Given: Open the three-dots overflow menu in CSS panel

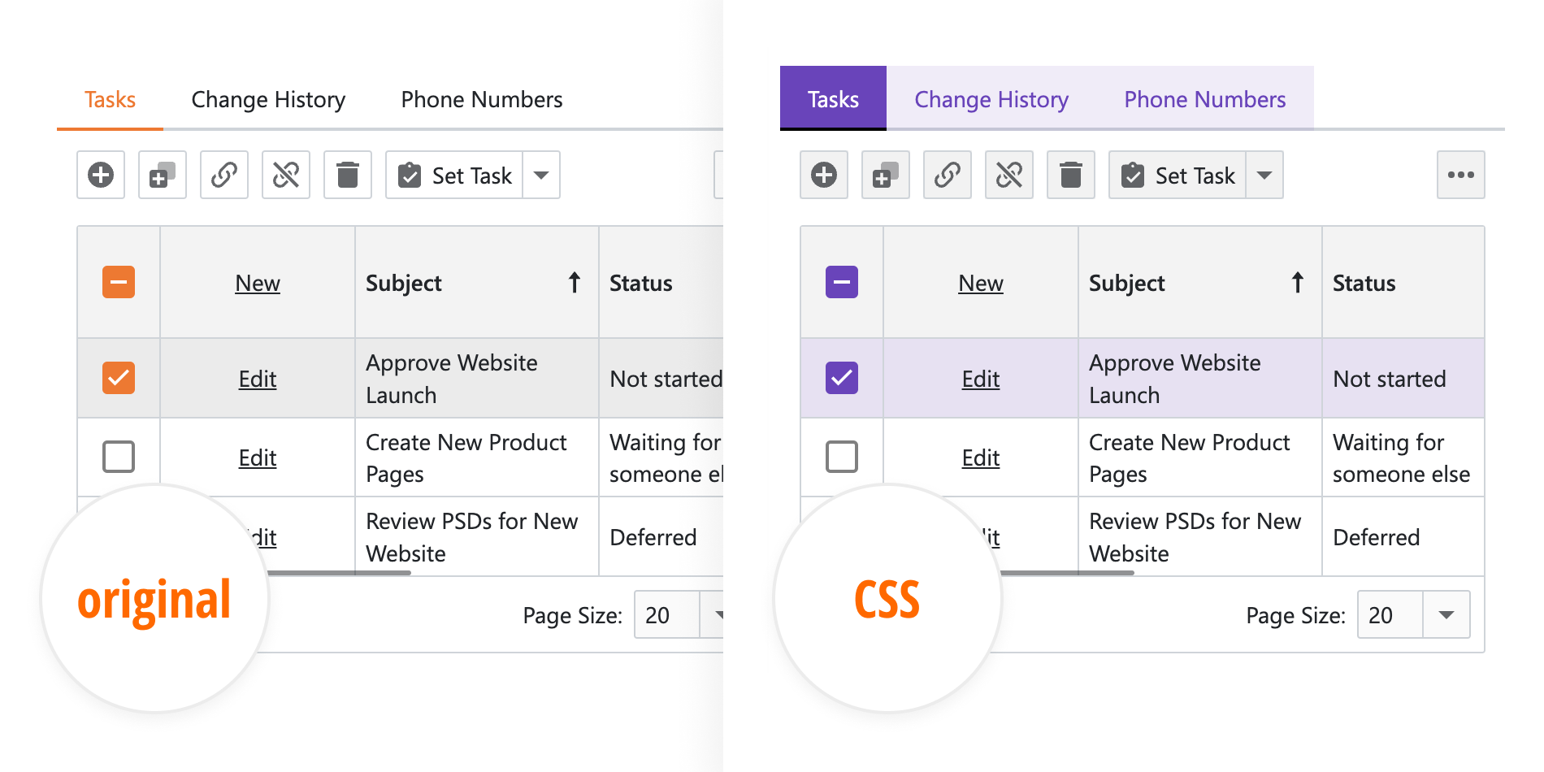Looking at the screenshot, I should tap(1461, 175).
